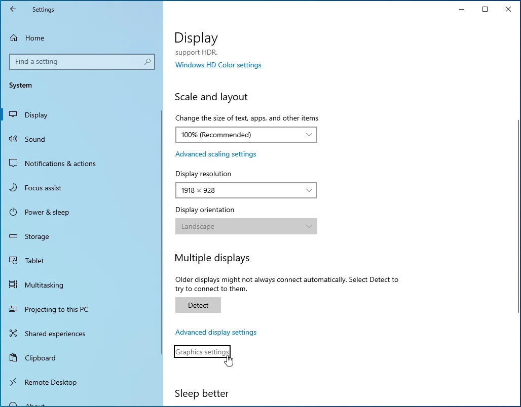Click the Graphics settings link
Image resolution: width=521 pixels, height=407 pixels.
pyautogui.click(x=202, y=352)
